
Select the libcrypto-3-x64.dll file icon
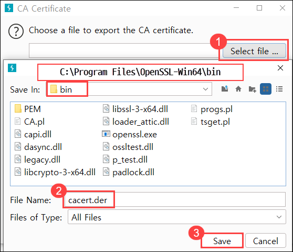(x=18, y=172)
